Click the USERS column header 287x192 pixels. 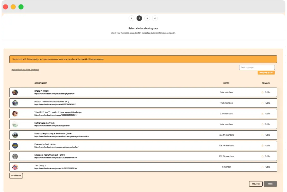click(226, 83)
